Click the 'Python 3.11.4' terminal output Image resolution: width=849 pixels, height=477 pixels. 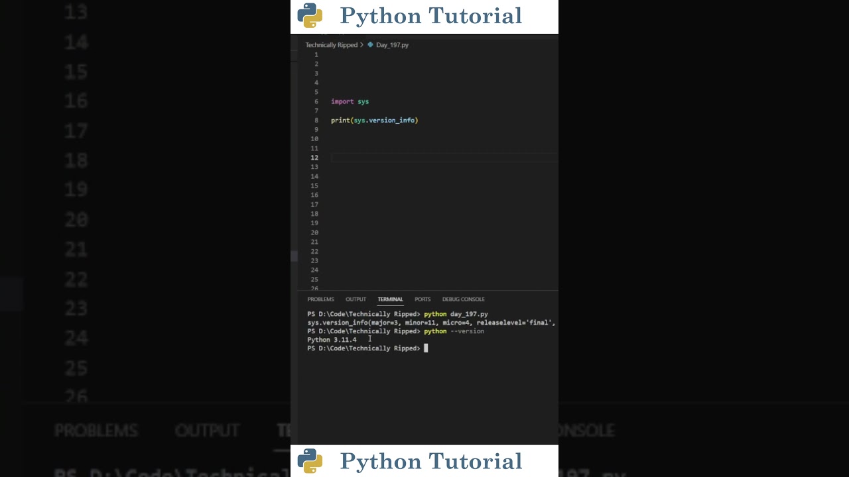pos(332,340)
